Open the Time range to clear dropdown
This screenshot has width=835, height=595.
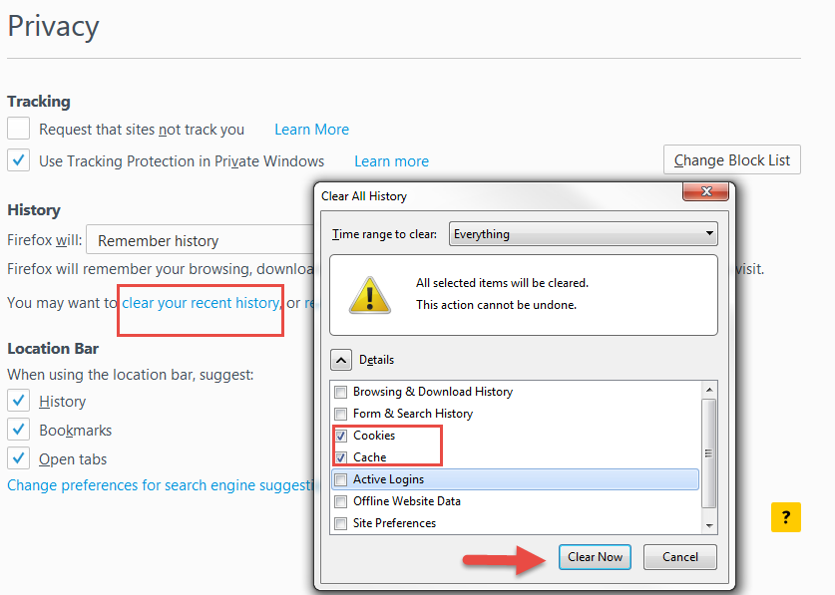coord(583,234)
